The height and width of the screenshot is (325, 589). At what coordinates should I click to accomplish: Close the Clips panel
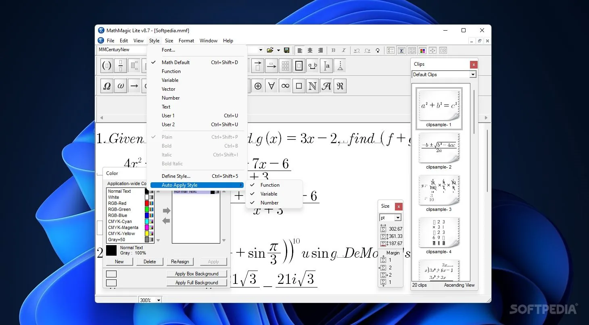coord(474,65)
